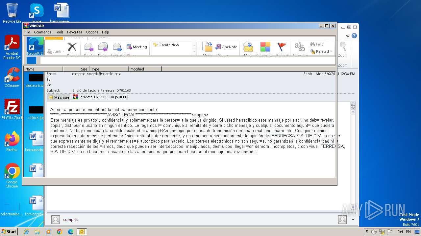Click AVISO LEGAL heading in message
Image resolution: width=421 pixels, height=236 pixels.
point(121,115)
